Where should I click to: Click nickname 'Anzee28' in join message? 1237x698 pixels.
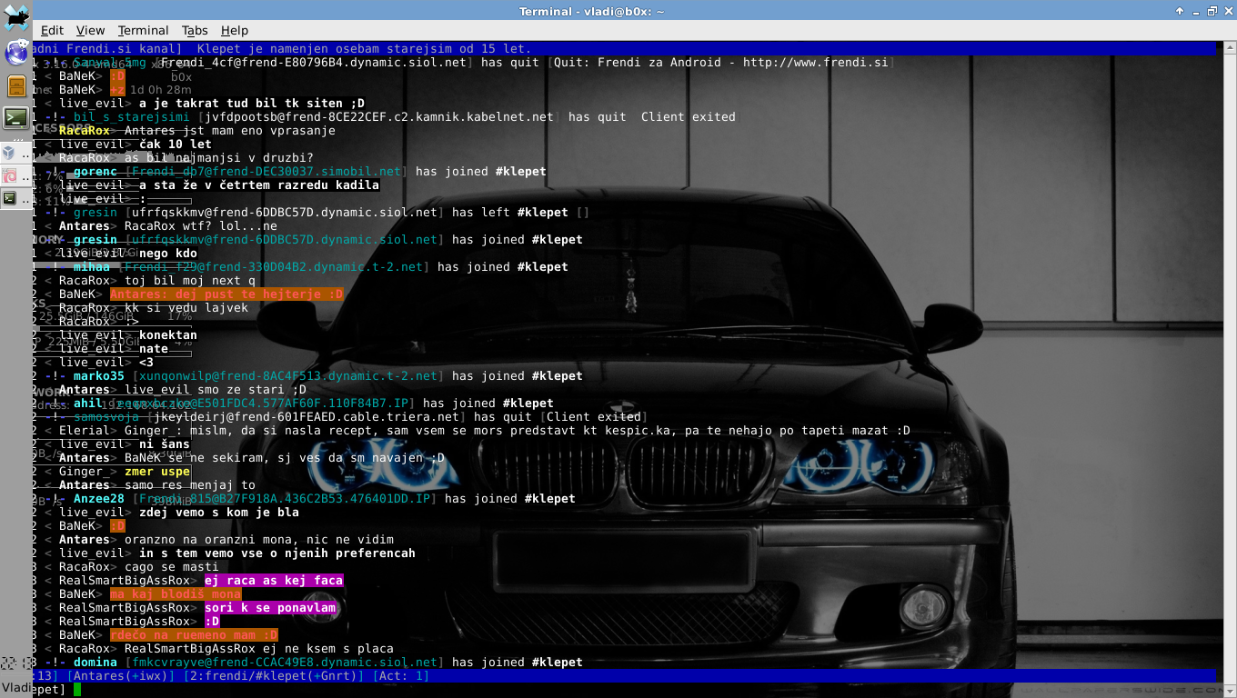pyautogui.click(x=99, y=499)
